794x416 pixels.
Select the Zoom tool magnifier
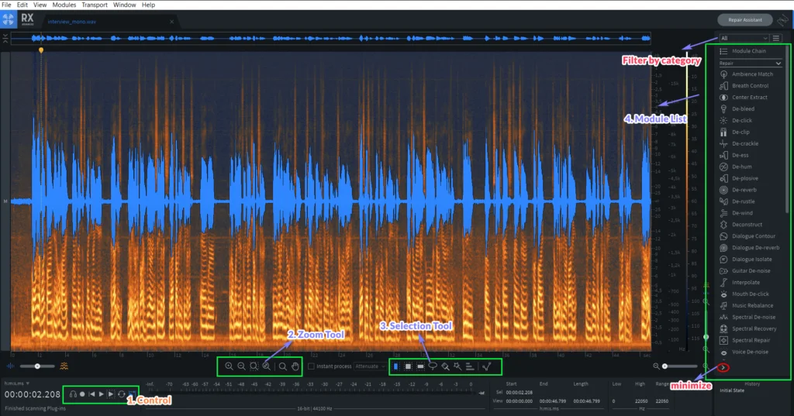pos(282,366)
